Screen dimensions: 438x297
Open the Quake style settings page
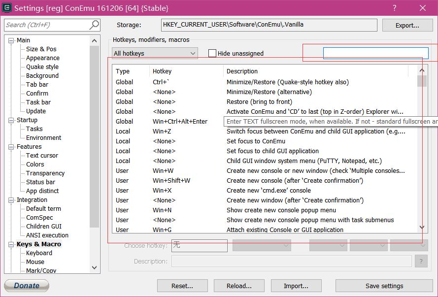(x=42, y=67)
